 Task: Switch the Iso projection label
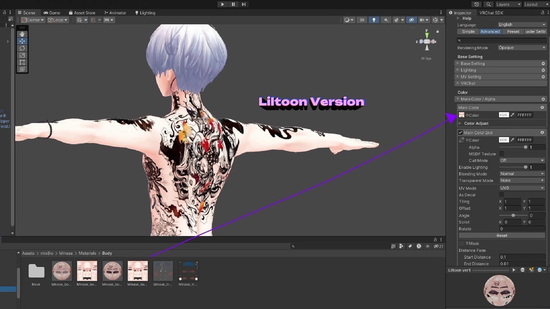tap(426, 58)
